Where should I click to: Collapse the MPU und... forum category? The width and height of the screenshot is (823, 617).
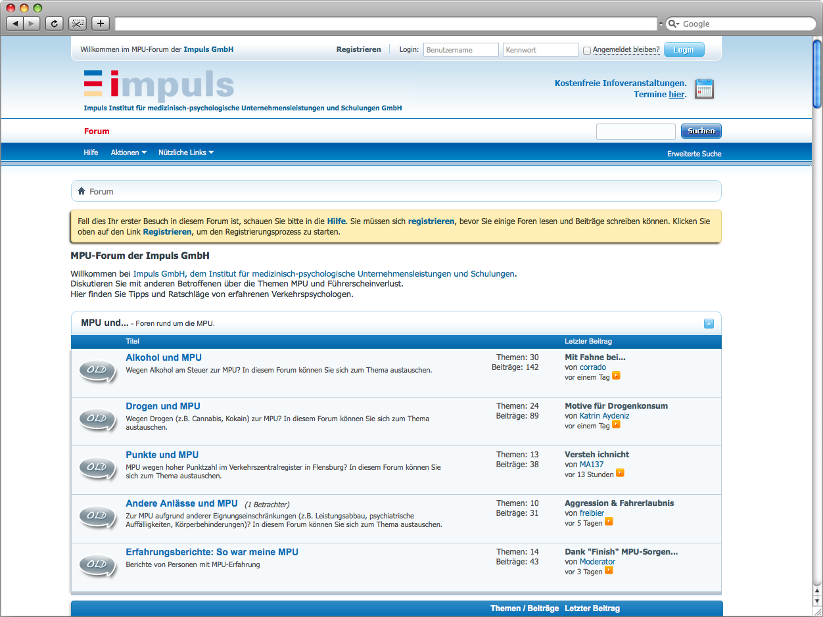tap(709, 323)
